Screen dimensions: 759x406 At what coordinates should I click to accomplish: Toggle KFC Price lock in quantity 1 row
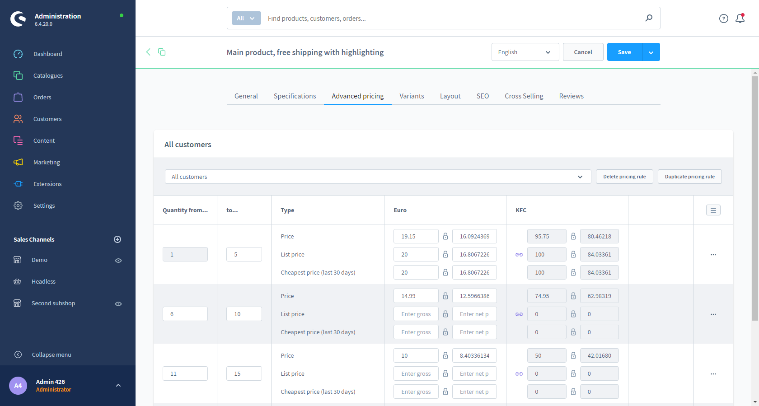coord(573,236)
